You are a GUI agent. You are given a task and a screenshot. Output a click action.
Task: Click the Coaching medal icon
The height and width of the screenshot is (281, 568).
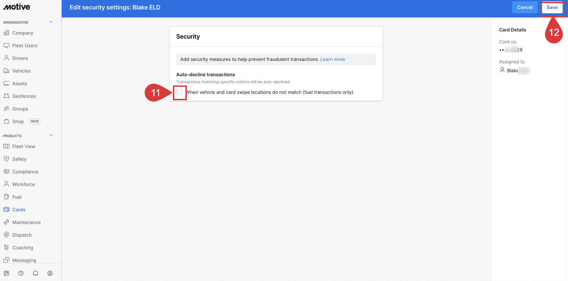(x=6, y=247)
